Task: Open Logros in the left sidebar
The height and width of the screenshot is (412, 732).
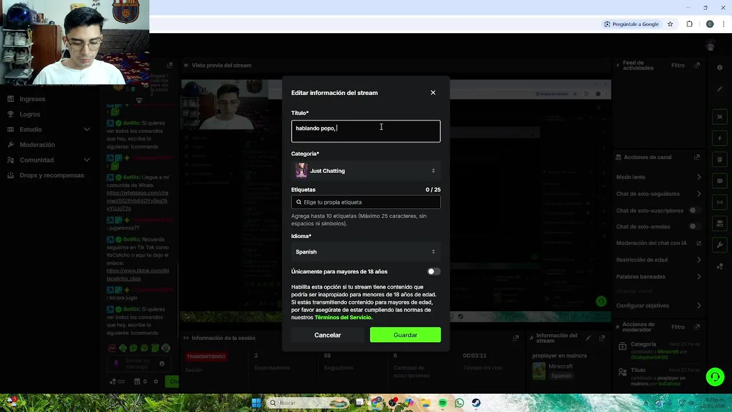Action: 30,114
